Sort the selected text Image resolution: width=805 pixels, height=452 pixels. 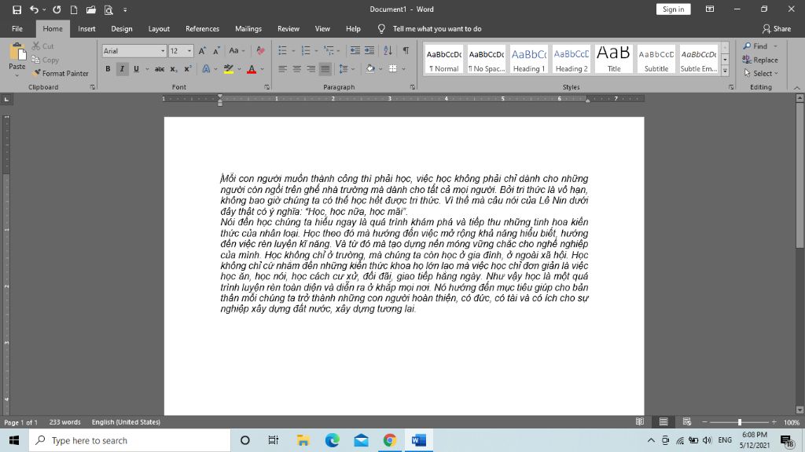coord(388,51)
